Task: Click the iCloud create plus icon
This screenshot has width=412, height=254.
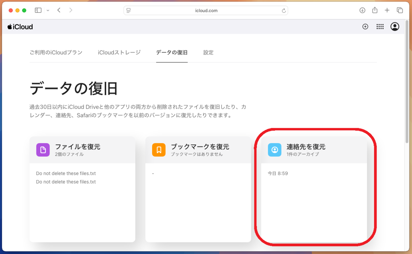Action: 365,27
